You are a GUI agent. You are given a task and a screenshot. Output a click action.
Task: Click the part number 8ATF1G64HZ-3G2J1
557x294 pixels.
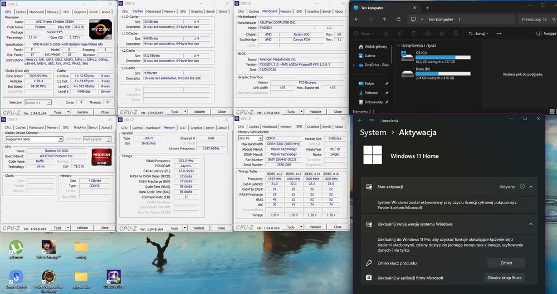(284, 160)
